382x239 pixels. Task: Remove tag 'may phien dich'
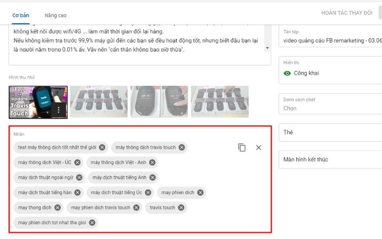(x=200, y=193)
